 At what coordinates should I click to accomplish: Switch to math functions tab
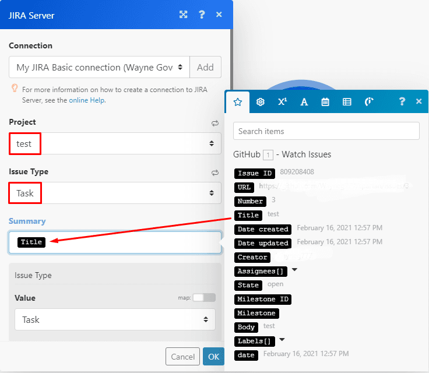282,101
